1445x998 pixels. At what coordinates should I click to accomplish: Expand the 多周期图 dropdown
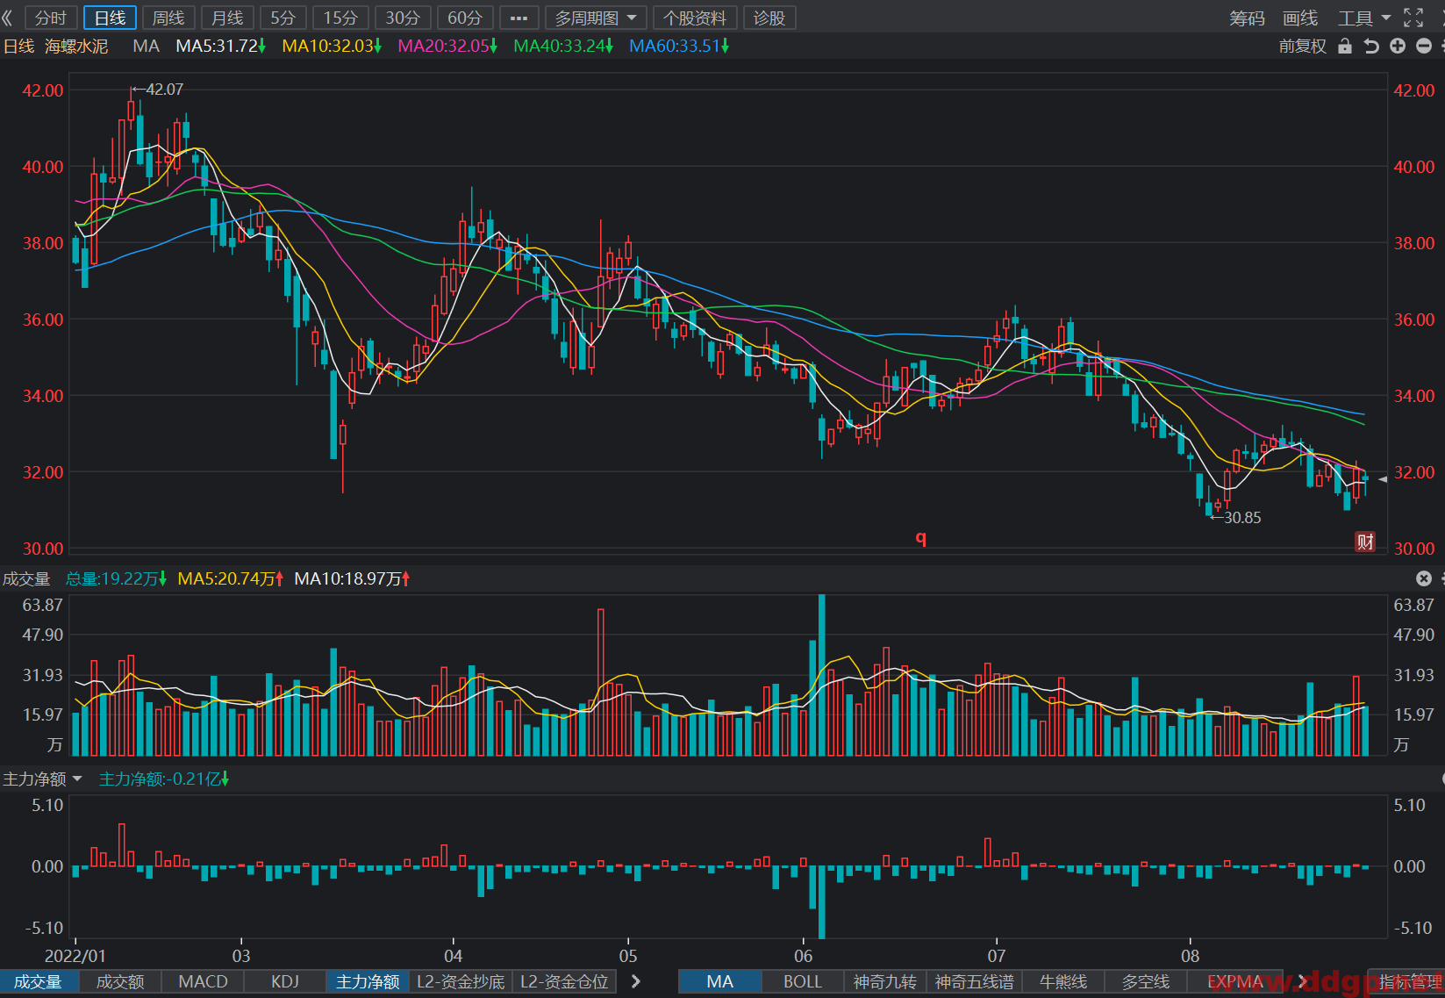596,18
